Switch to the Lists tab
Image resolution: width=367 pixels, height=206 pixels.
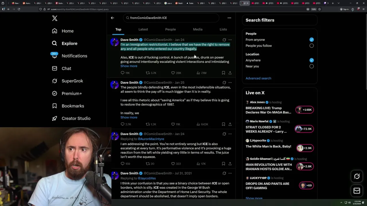point(223,29)
